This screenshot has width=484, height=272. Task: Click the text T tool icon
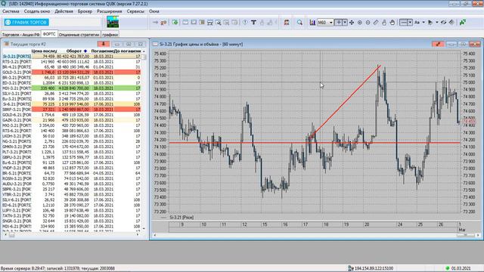pyautogui.click(x=253, y=22)
